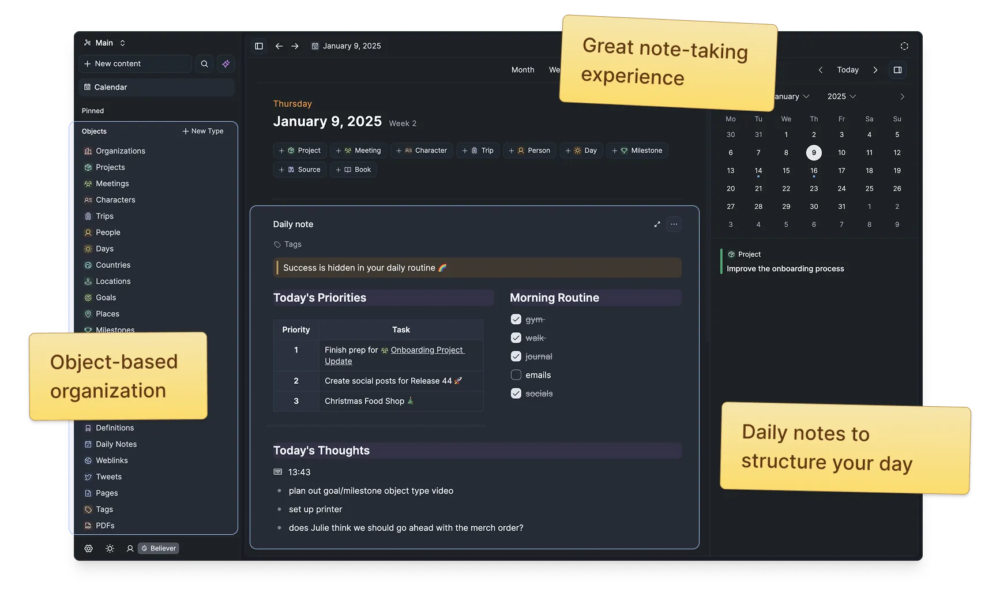
Task: Open settings via the gear icon
Action: [x=88, y=548]
